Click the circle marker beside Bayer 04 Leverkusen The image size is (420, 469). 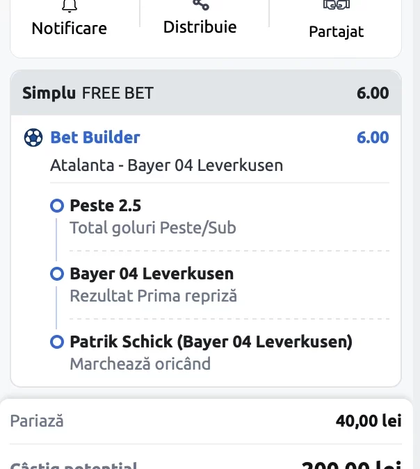tap(57, 274)
